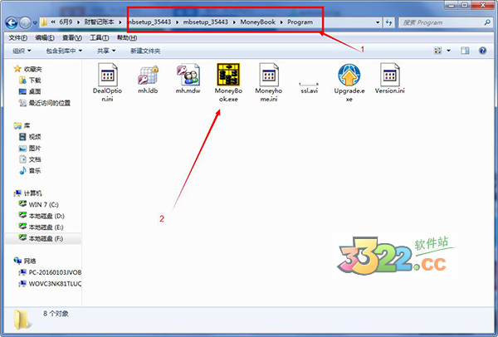
Task: Open the view options dropdown arrow
Action: (448, 51)
